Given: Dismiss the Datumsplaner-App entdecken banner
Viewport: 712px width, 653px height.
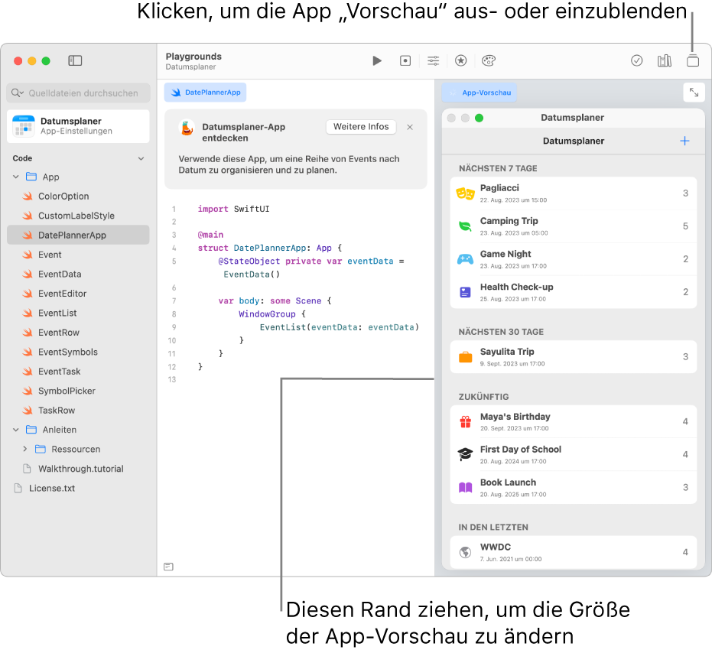Looking at the screenshot, I should point(410,127).
